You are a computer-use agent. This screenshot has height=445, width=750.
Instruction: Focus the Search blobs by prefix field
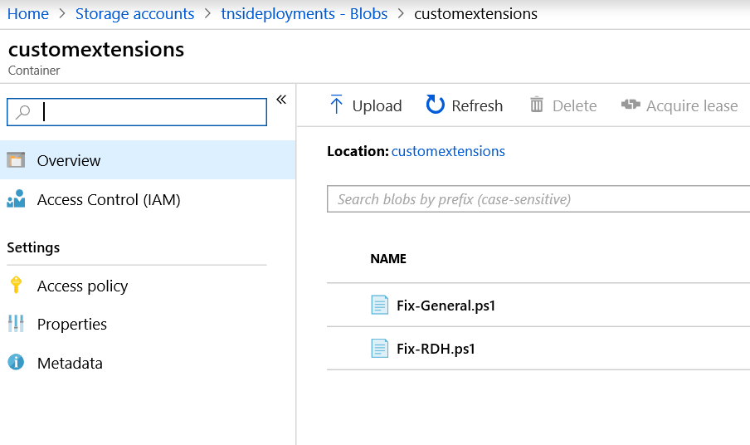(x=538, y=198)
